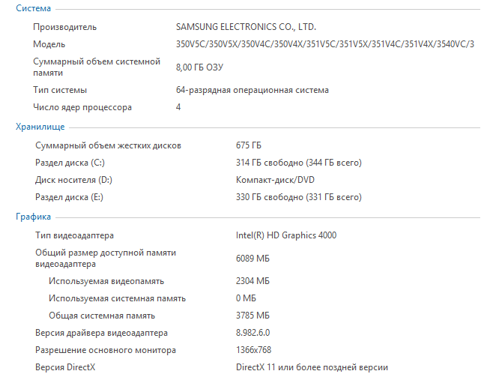Click Версия драйвера видеоадаптера label
Viewport: 481px width, 377px height.
point(101,333)
